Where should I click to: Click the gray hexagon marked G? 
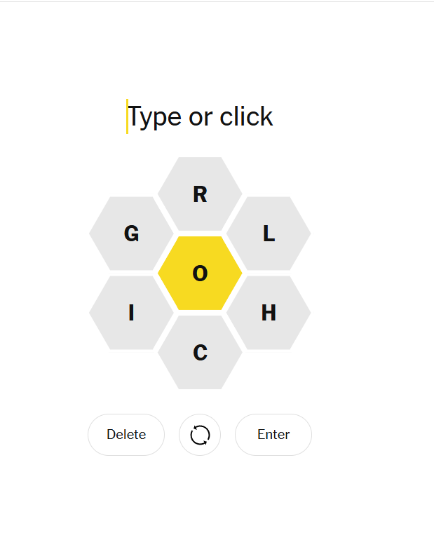(131, 234)
